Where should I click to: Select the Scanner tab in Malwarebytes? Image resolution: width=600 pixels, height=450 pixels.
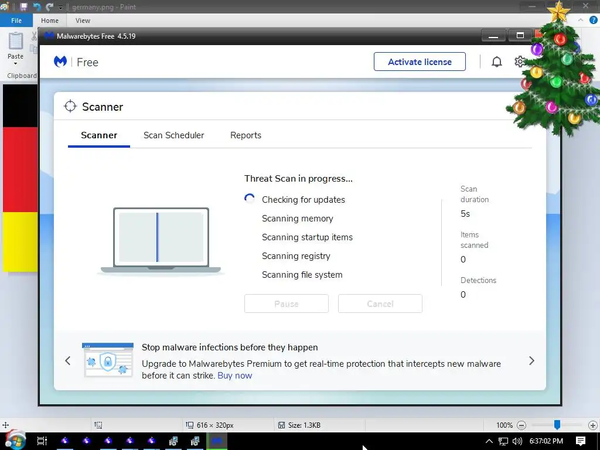[99, 135]
